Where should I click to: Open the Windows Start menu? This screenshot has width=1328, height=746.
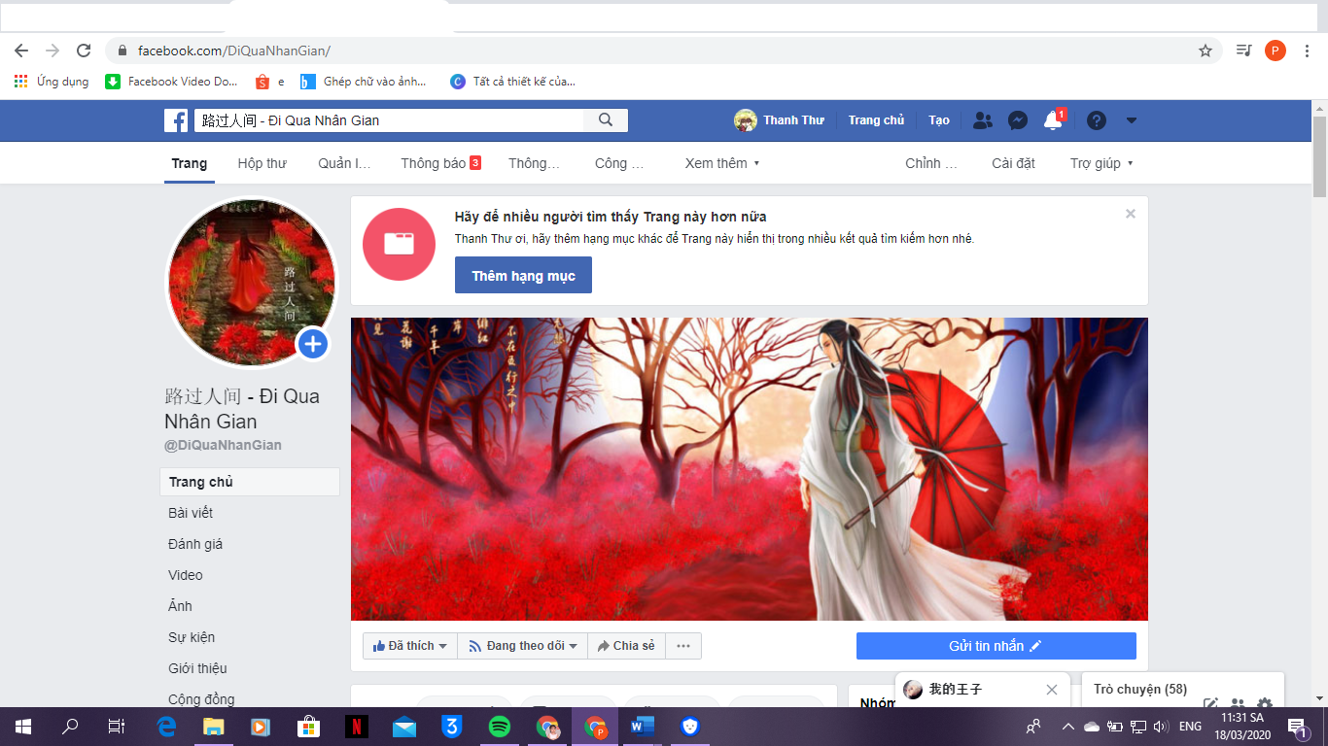point(23,726)
